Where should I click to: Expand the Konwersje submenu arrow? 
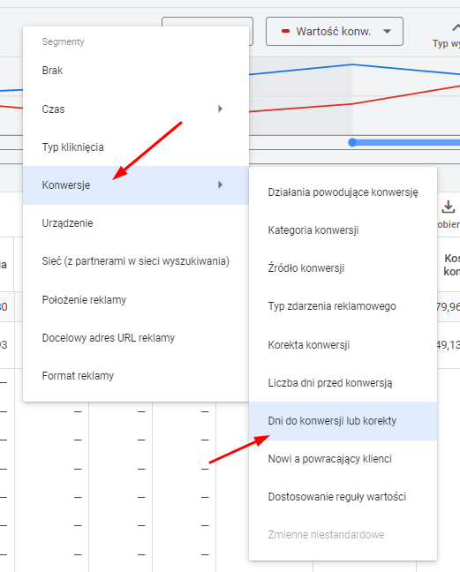[220, 185]
